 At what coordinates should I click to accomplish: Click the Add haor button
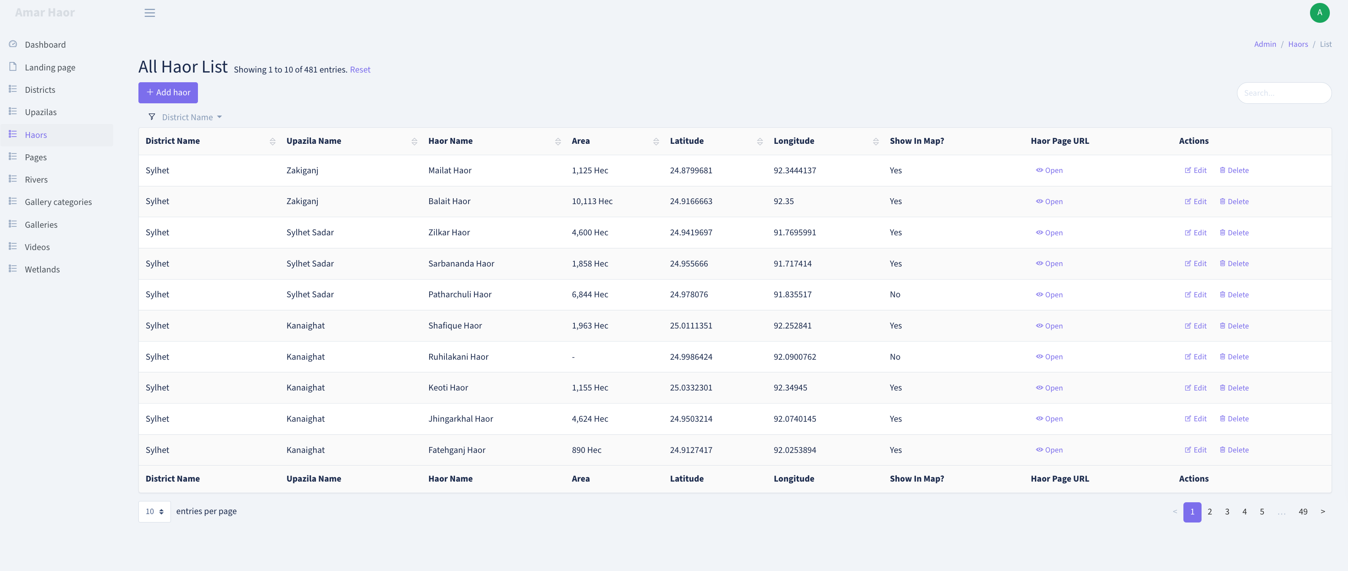(168, 92)
